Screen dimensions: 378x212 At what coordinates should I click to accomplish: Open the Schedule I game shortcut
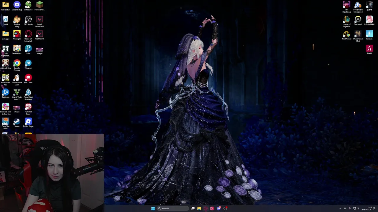click(x=28, y=6)
